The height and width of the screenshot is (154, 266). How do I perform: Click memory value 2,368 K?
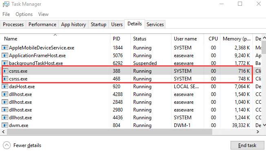pyautogui.click(x=242, y=48)
